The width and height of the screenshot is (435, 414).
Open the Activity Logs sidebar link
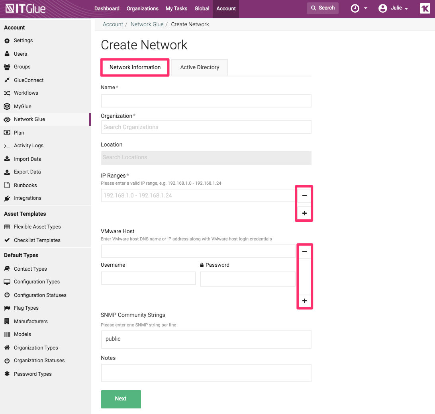(29, 146)
